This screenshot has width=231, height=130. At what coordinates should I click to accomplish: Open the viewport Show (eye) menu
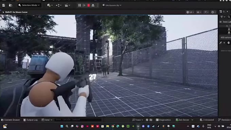(199, 12)
